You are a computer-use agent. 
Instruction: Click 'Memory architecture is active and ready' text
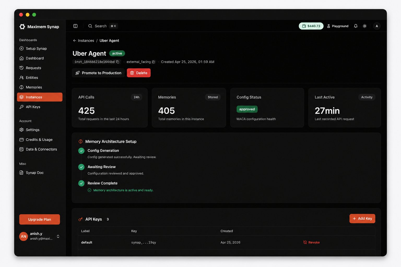click(x=123, y=190)
